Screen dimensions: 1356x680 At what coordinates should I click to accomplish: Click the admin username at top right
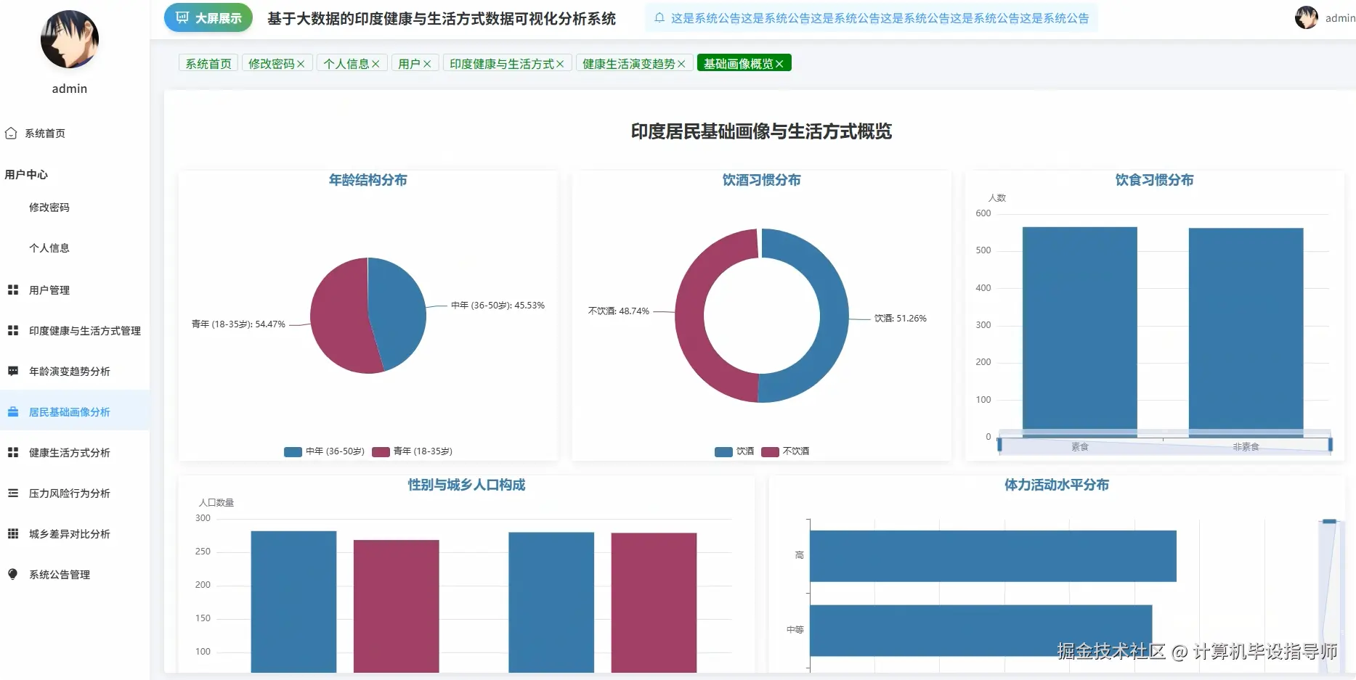(x=1340, y=18)
